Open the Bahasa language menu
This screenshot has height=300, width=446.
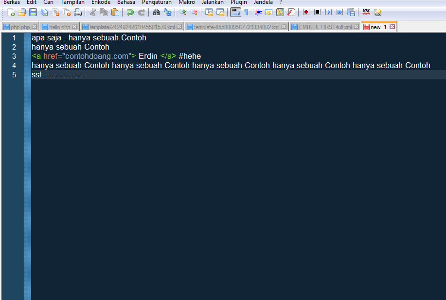(x=126, y=2)
